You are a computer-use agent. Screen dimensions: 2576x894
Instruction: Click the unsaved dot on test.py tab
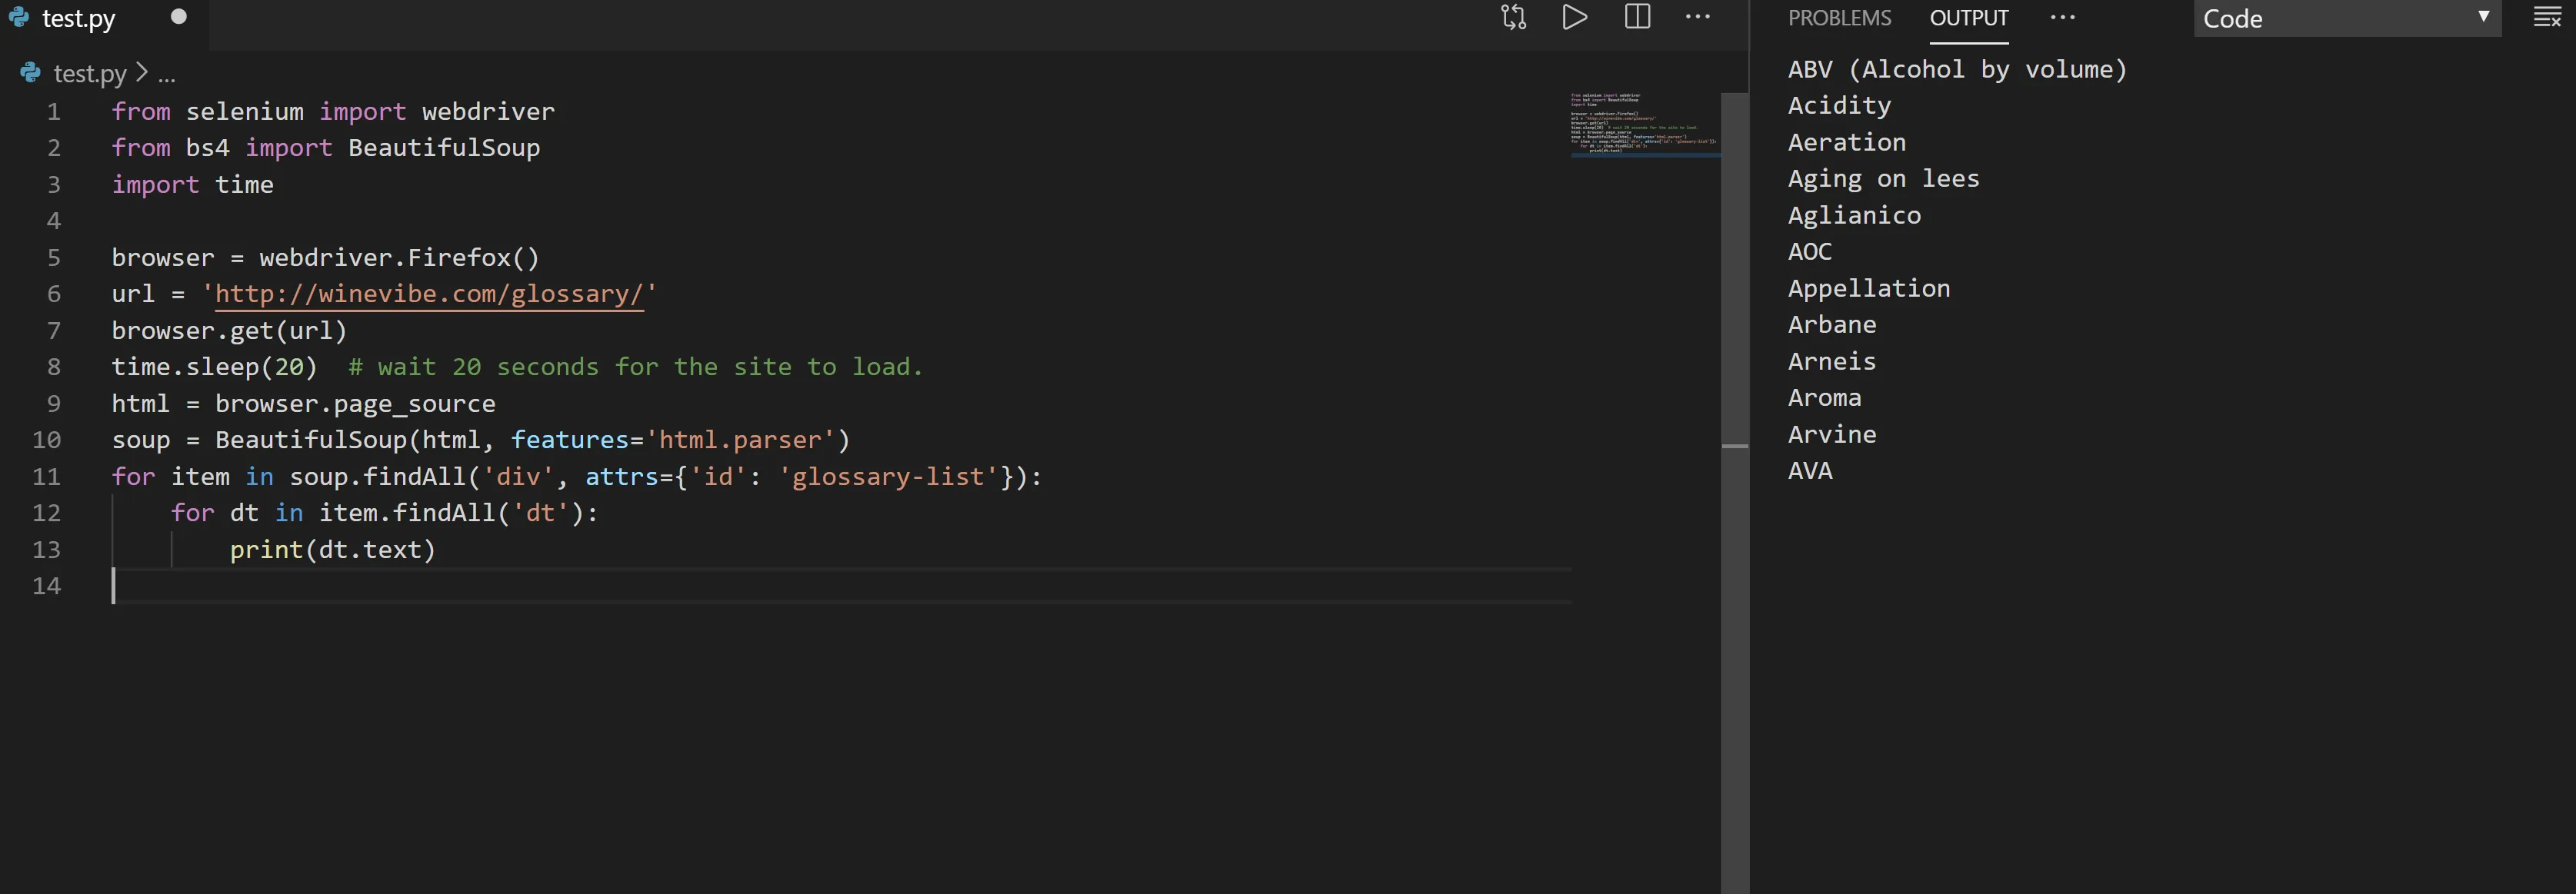click(x=178, y=17)
